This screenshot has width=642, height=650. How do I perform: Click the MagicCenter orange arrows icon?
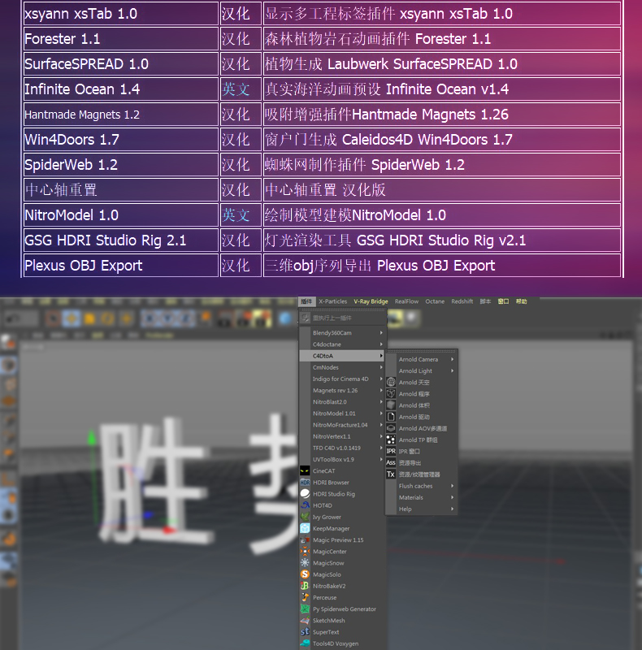click(x=305, y=552)
